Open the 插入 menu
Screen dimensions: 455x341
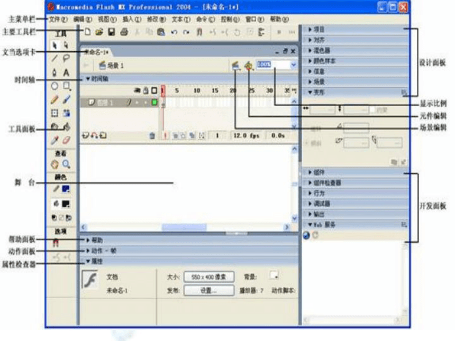132,19
